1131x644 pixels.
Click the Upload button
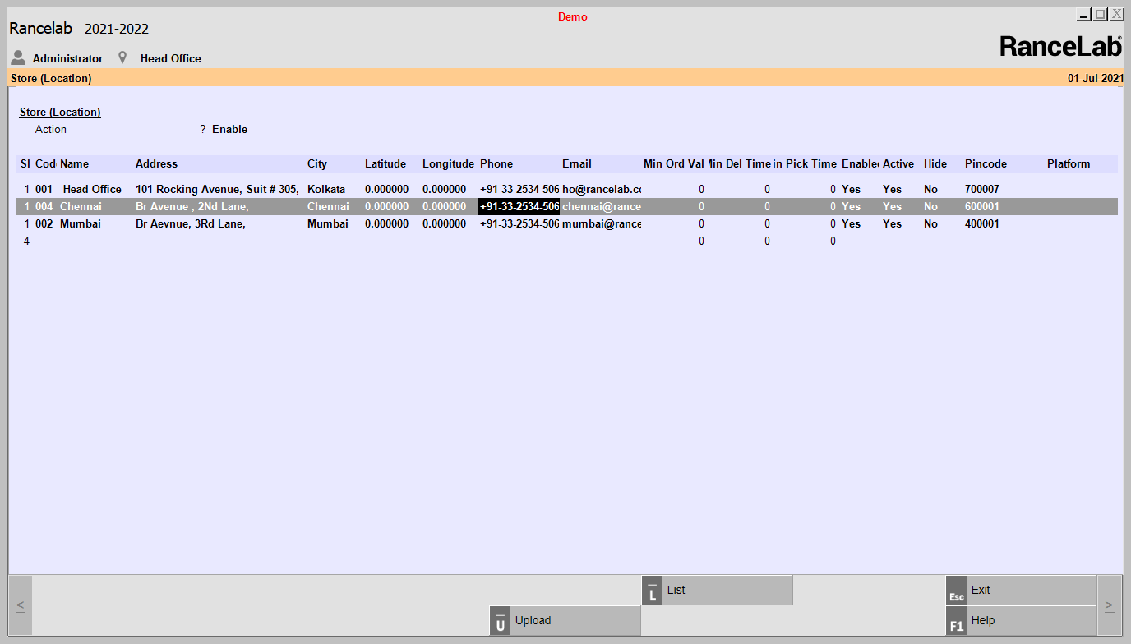tap(565, 621)
